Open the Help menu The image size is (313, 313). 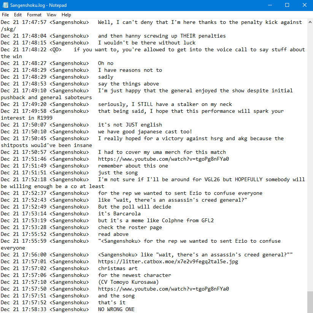coord(66,15)
